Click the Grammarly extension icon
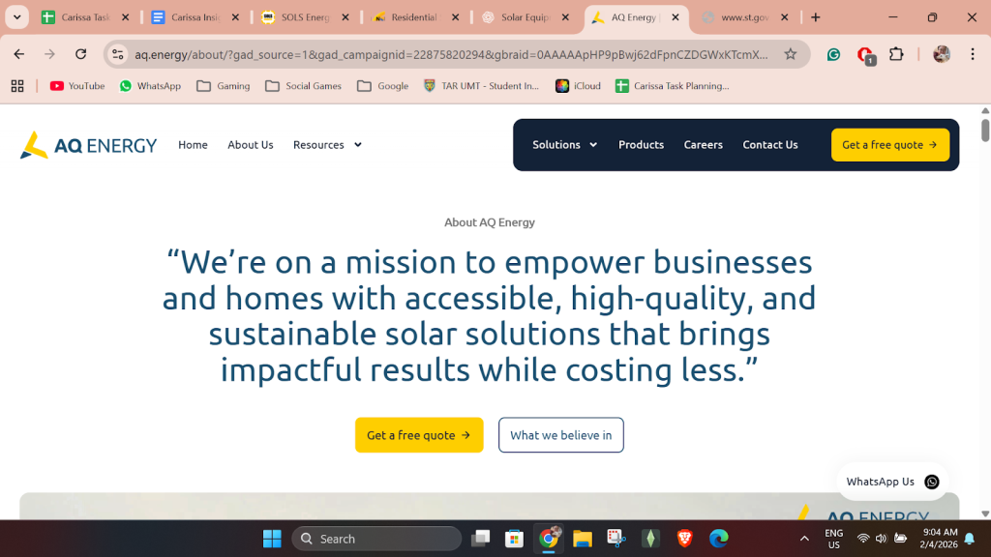Screen dimensions: 991x557 tap(833, 54)
